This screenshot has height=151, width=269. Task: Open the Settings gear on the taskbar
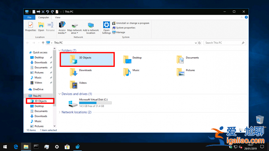pyautogui.click(x=57, y=147)
